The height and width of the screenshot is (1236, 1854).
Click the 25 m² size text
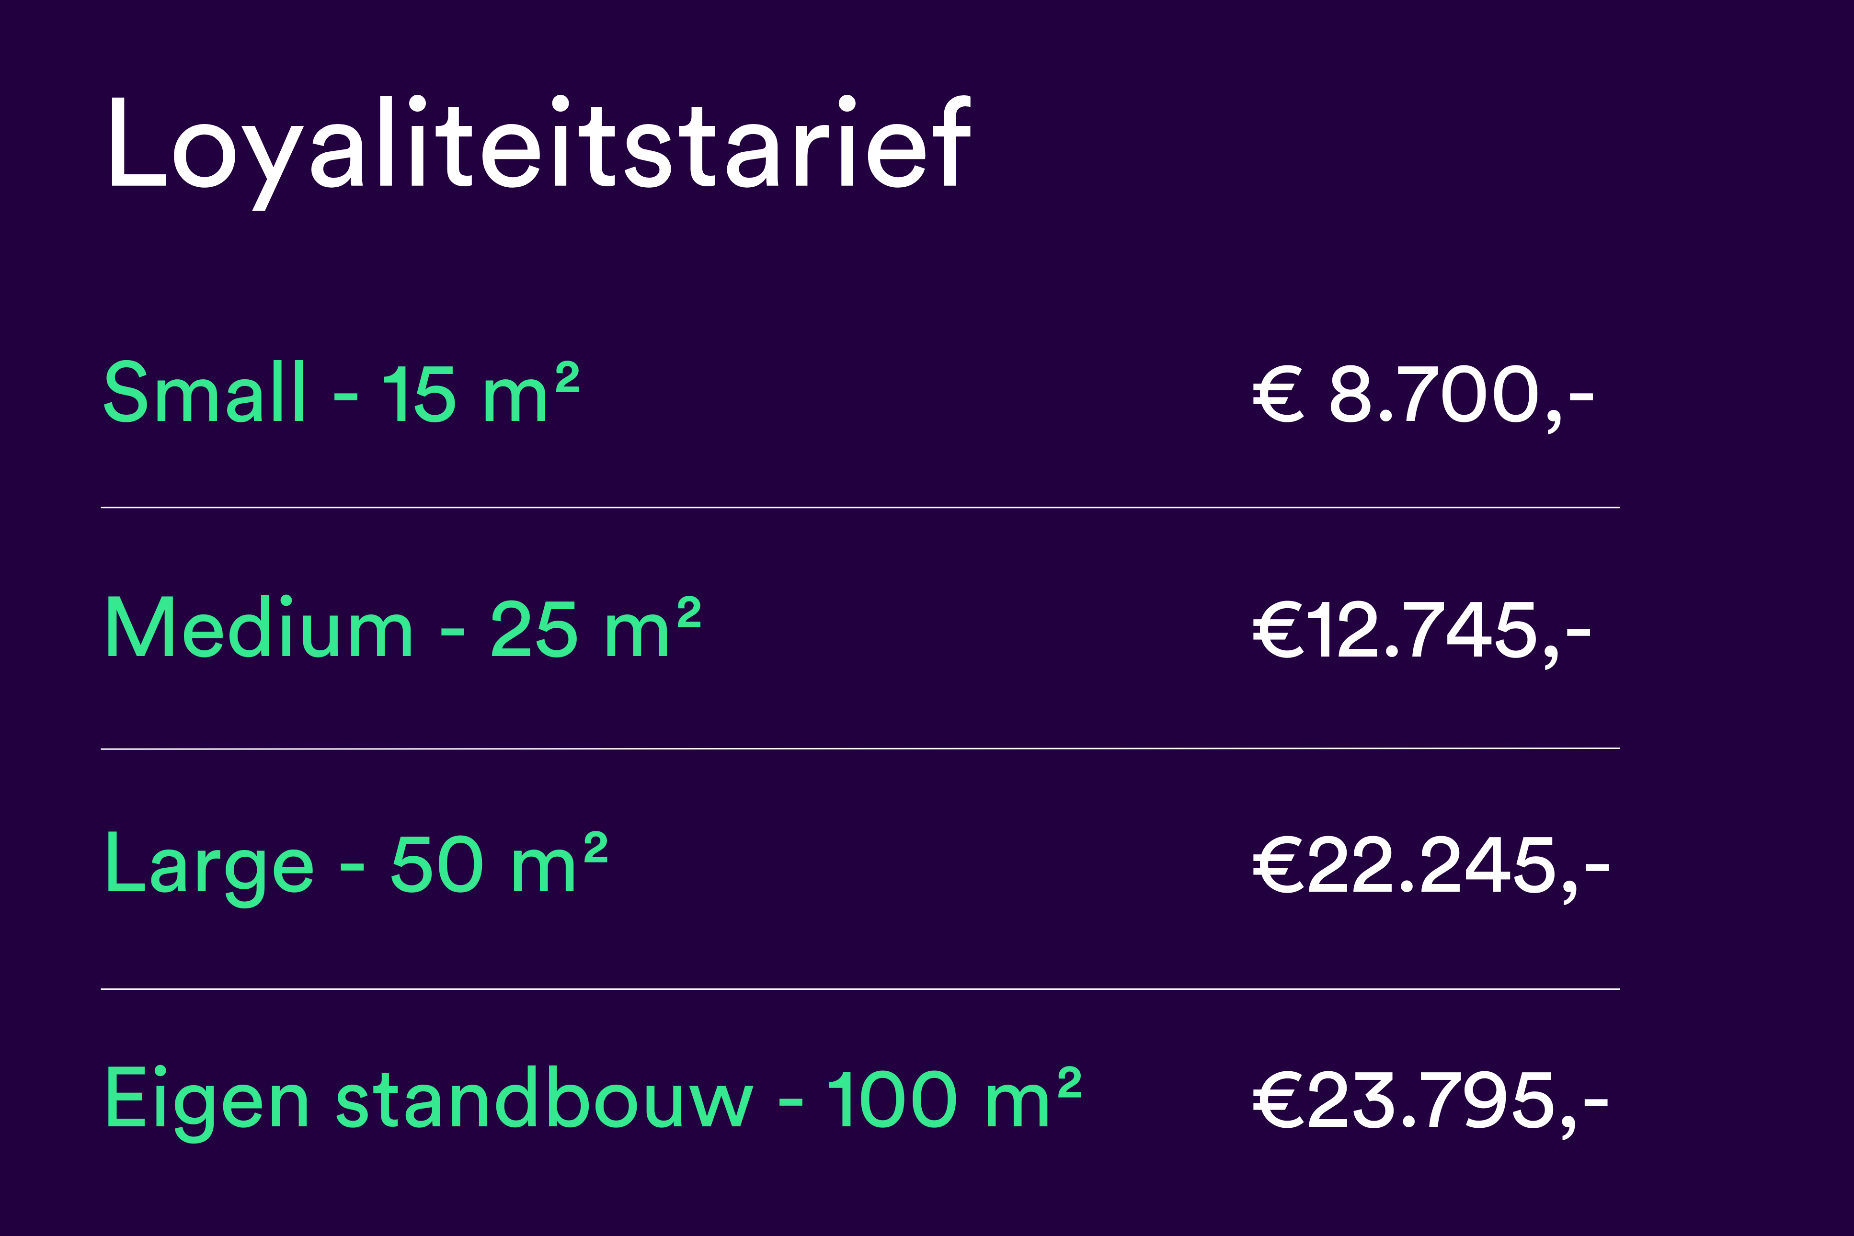595,628
